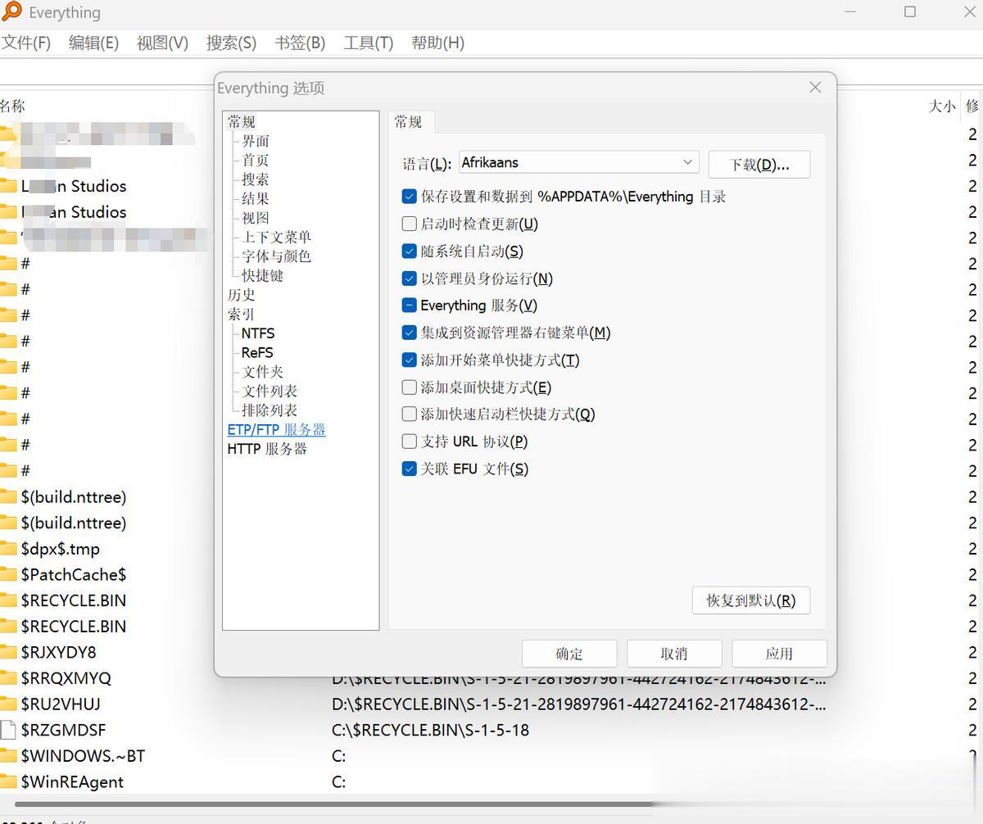Click folder icon next to $RRQXMYQ
This screenshot has width=983, height=824.
7,678
